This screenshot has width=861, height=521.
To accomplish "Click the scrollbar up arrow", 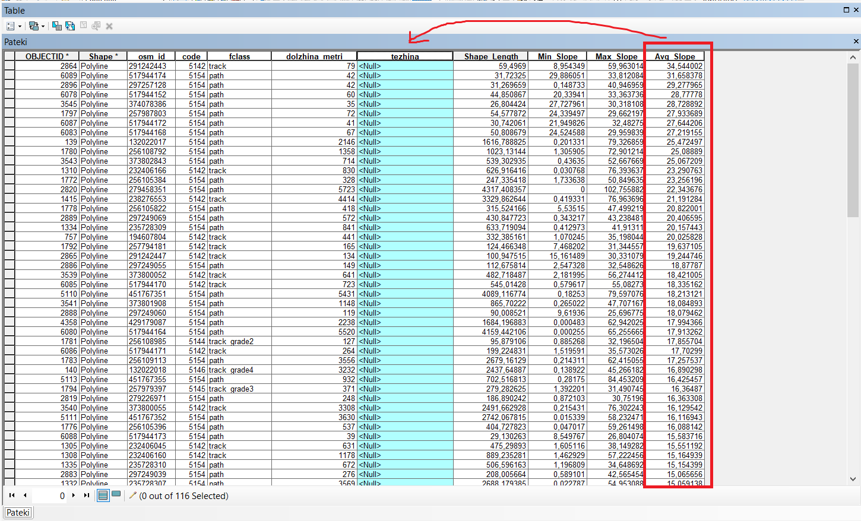I will (853, 58).
